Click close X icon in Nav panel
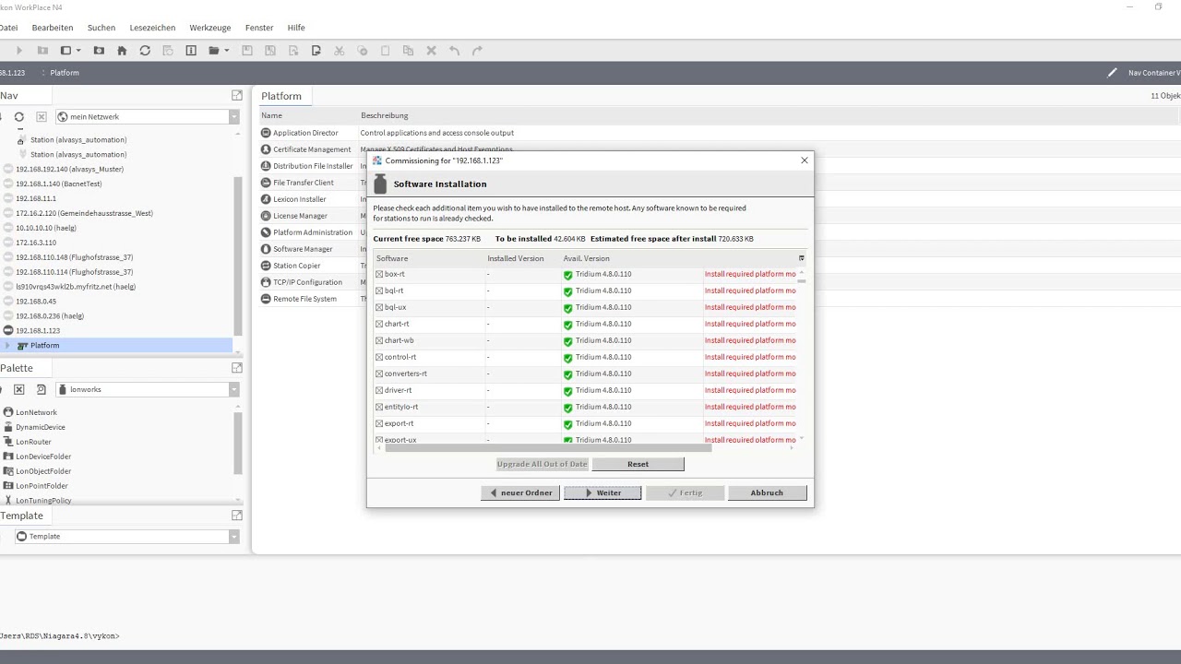Image resolution: width=1181 pixels, height=664 pixels. pos(41,117)
